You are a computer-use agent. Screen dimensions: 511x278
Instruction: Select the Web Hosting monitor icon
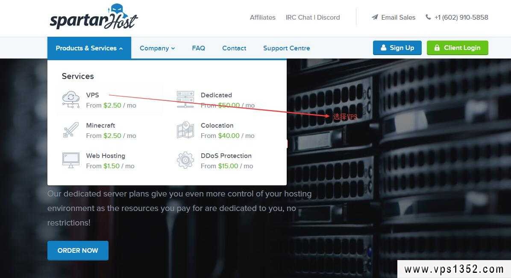click(70, 160)
